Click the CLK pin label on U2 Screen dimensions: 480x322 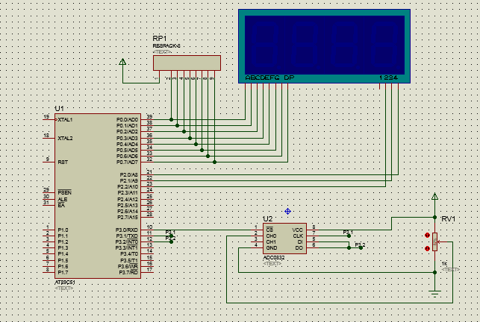pos(298,236)
